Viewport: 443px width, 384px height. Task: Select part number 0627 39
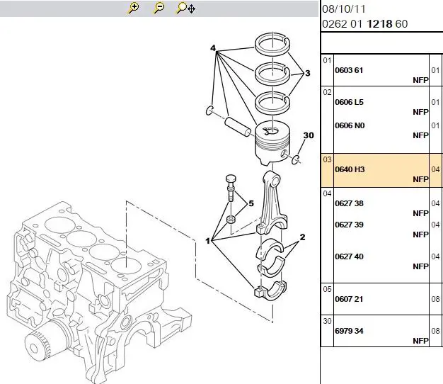point(349,225)
